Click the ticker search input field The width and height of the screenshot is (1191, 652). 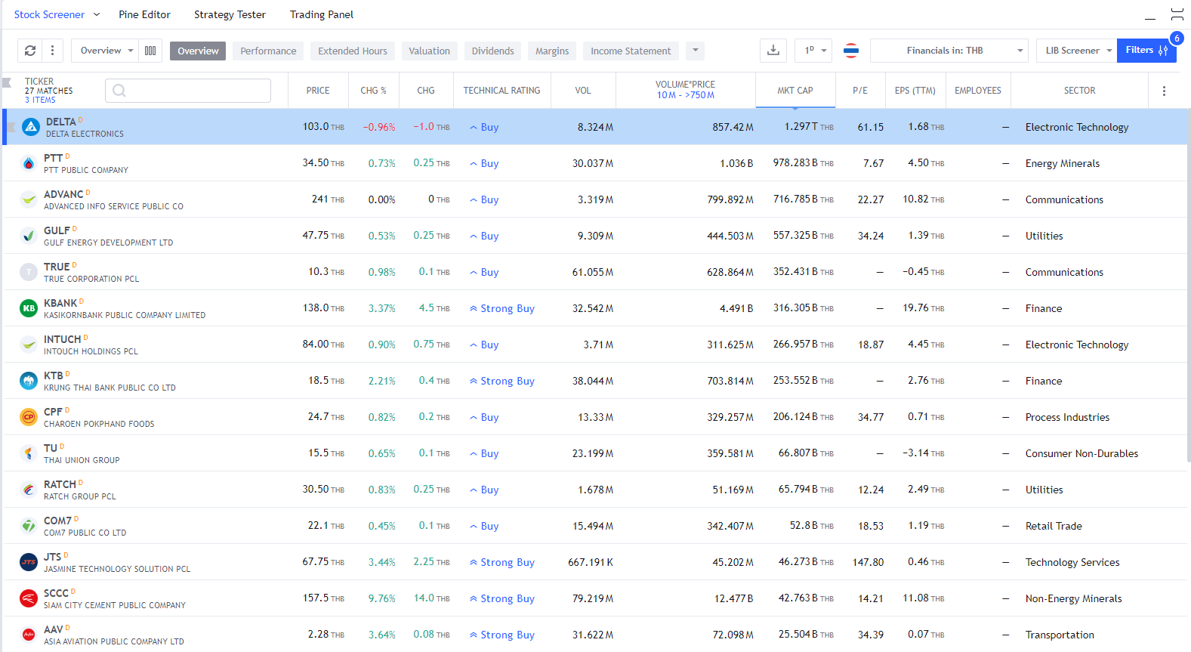click(188, 91)
